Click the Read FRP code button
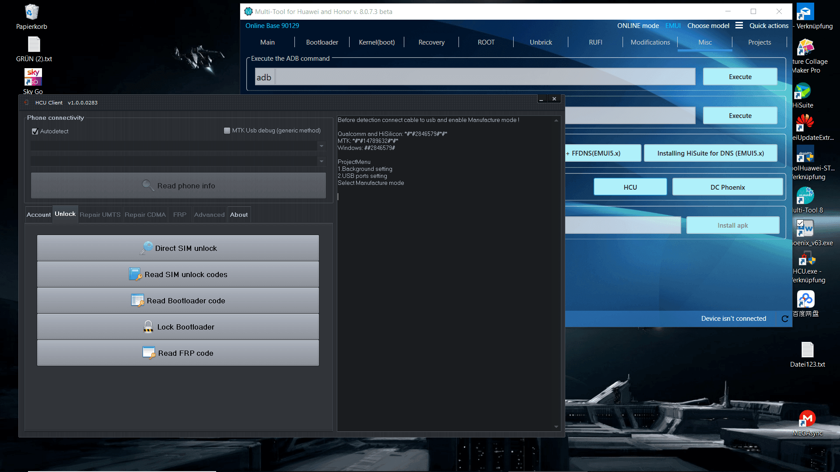Screen dimensions: 840x472 coord(178,353)
